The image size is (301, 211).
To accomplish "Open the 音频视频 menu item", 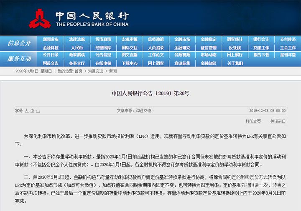I will pos(182,55).
